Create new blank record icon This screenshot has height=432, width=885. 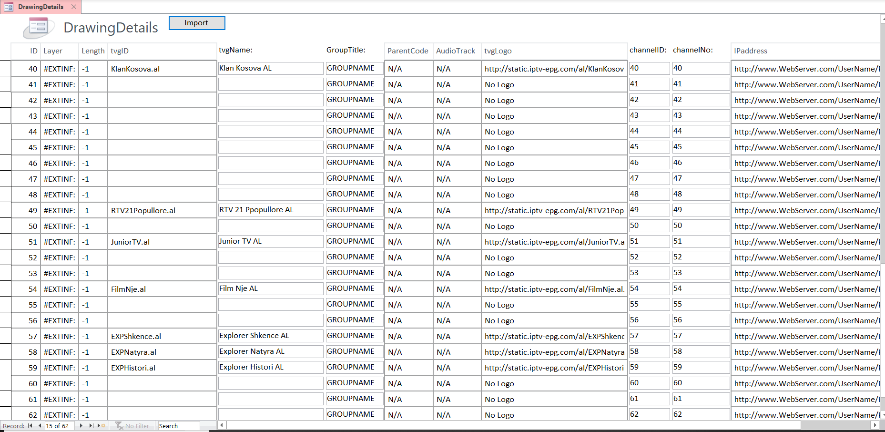[101, 426]
